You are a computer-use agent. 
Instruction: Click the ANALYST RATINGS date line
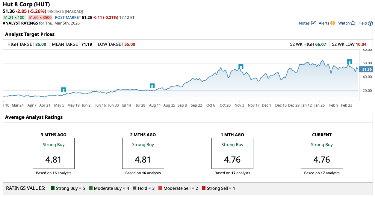pos(41,23)
